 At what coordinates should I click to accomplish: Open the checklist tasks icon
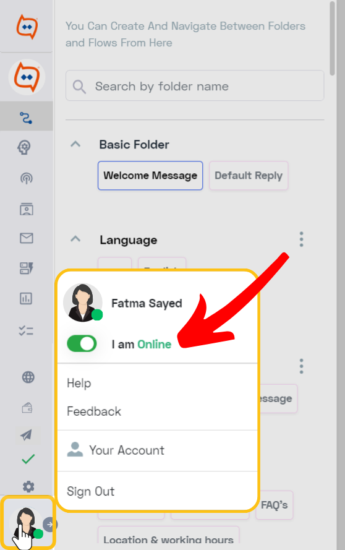26,330
